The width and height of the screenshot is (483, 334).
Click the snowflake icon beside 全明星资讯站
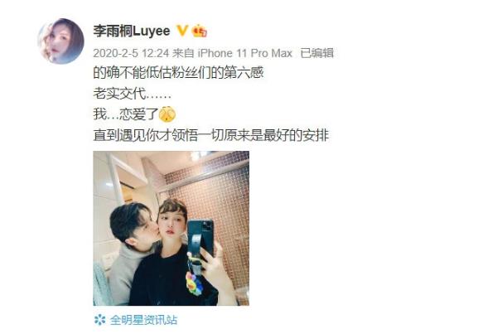point(99,320)
